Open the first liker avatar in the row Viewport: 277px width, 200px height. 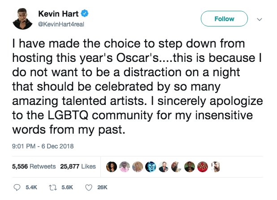point(111,166)
